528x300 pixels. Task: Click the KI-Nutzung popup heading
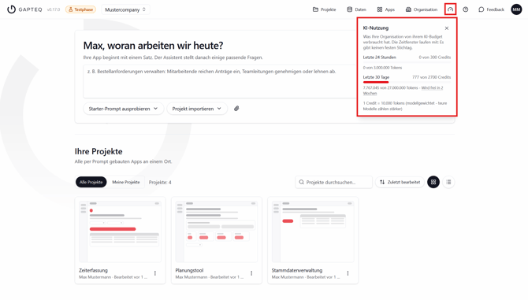pos(375,28)
